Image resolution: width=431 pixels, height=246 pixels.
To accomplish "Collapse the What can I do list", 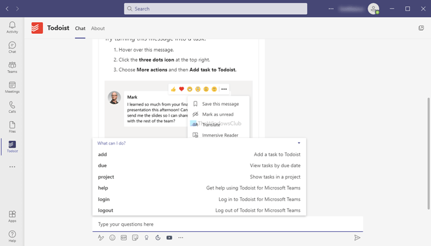I will pyautogui.click(x=299, y=143).
